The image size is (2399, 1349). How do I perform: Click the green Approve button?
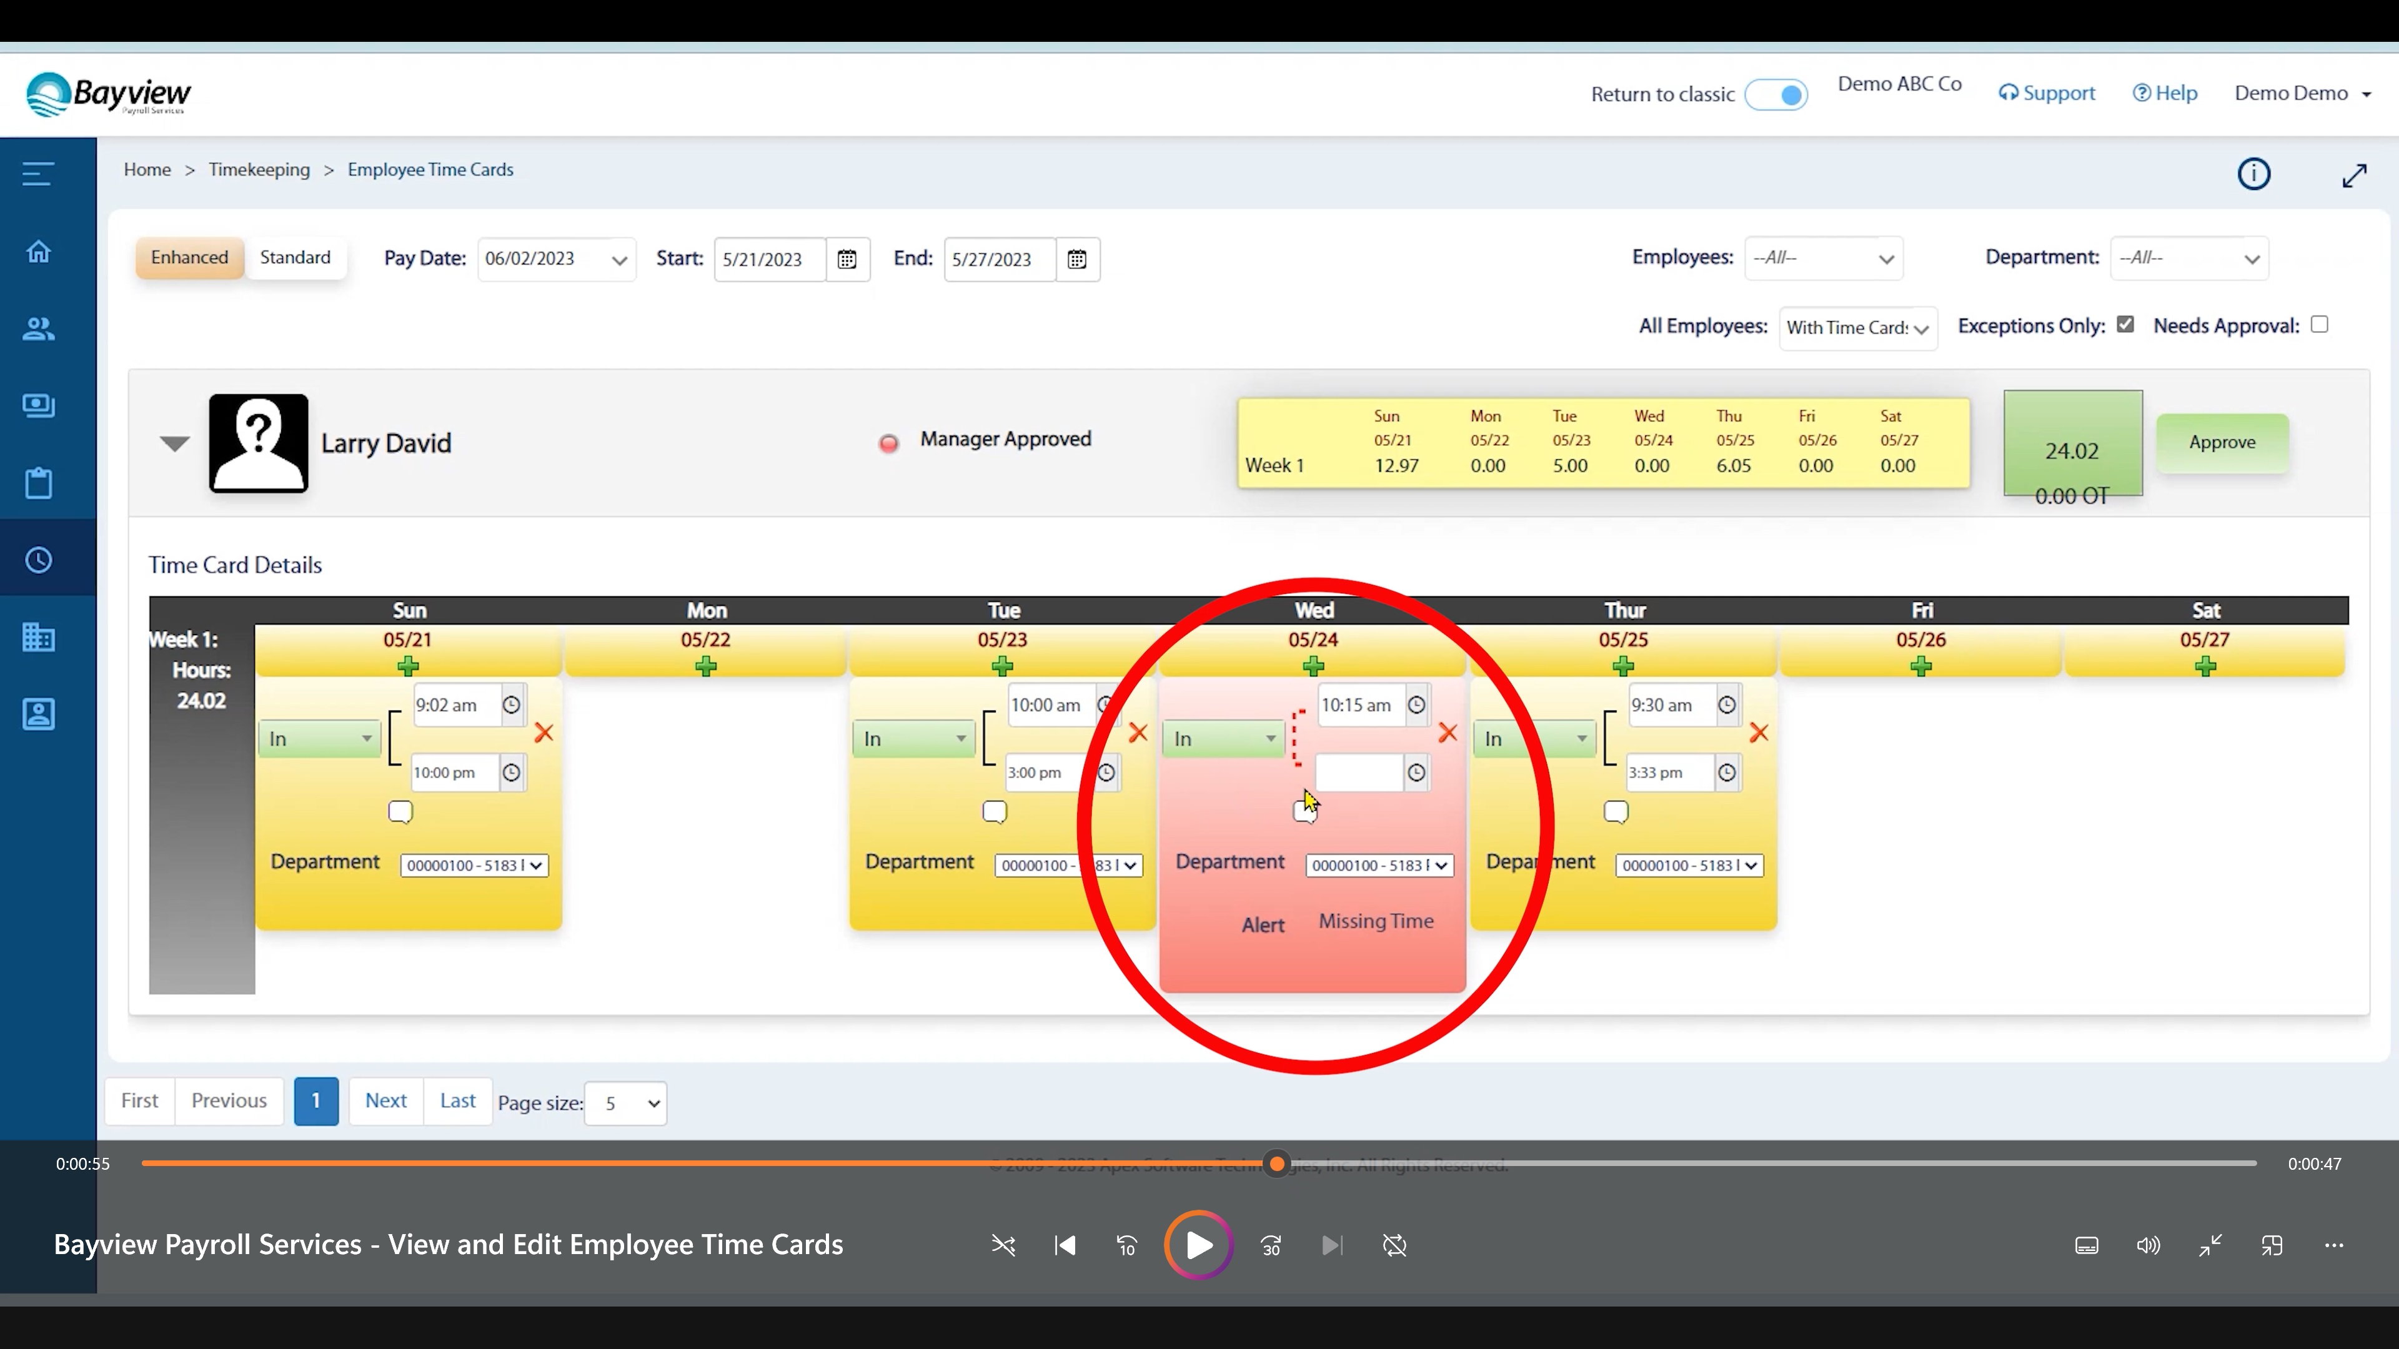point(2222,443)
